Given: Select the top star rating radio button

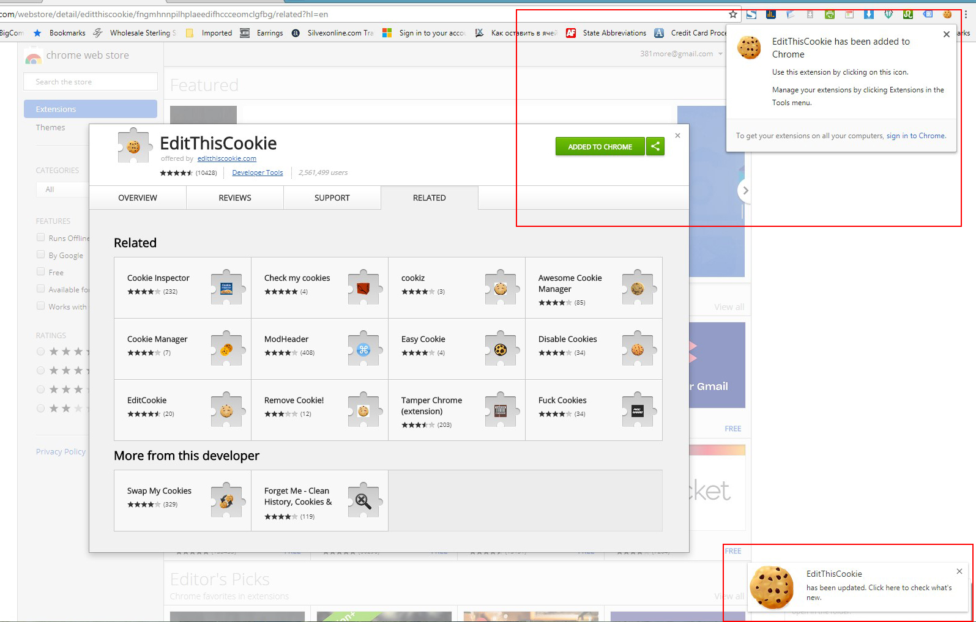Looking at the screenshot, I should click(40, 352).
